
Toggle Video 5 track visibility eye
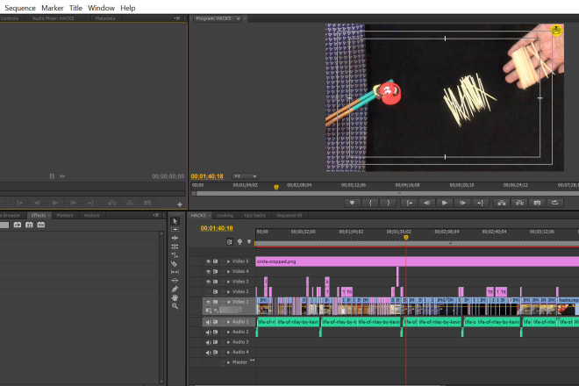click(x=208, y=261)
